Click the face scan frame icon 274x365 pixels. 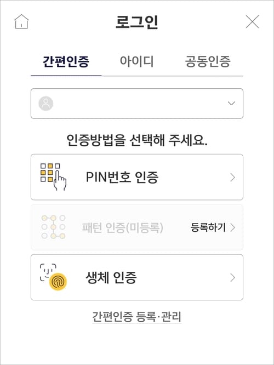click(x=48, y=272)
